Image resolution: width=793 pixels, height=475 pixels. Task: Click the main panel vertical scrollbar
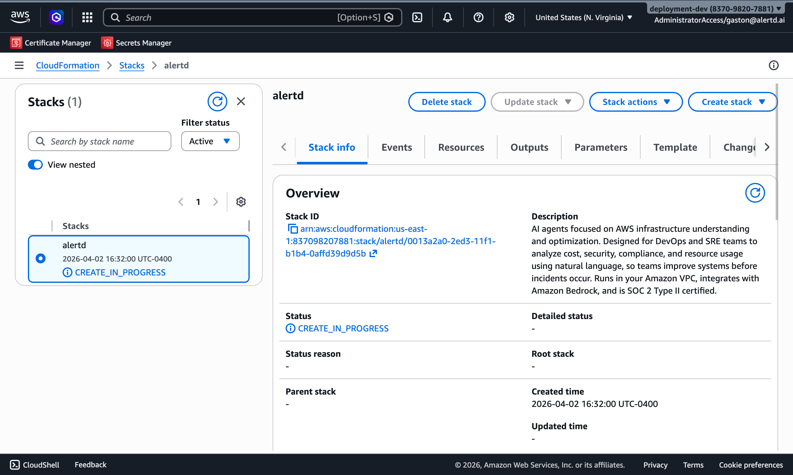coord(776,152)
